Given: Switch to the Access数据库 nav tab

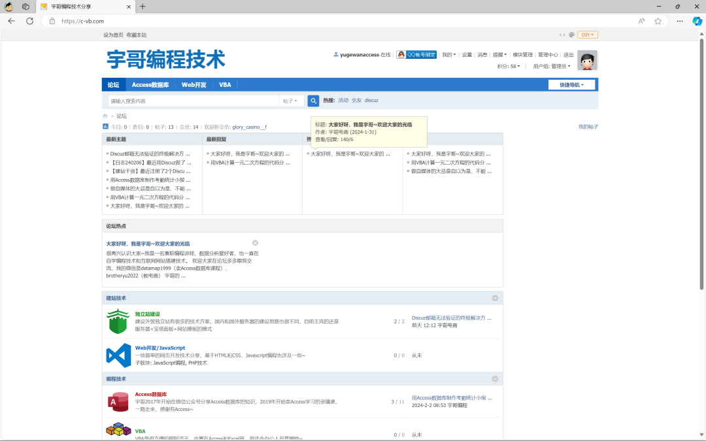Looking at the screenshot, I should 150,85.
